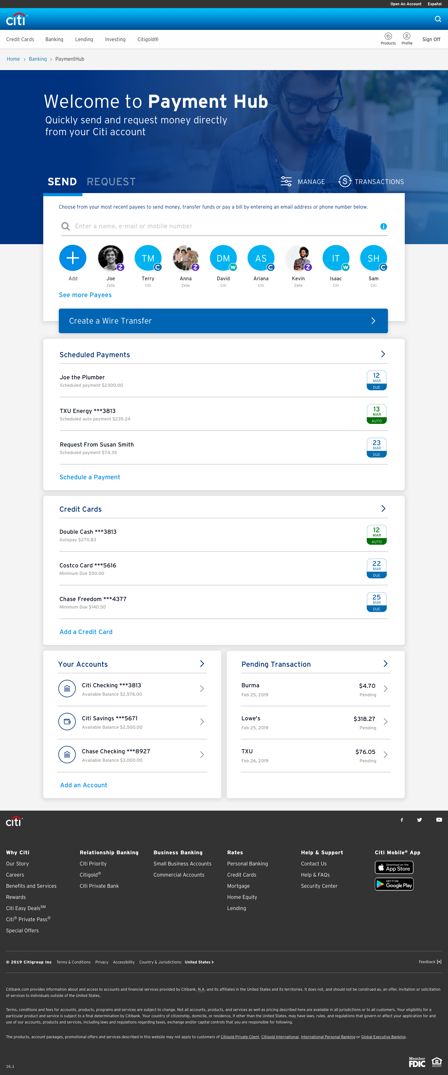Click the App Store download badge
This screenshot has width=448, height=1075.
[x=394, y=867]
